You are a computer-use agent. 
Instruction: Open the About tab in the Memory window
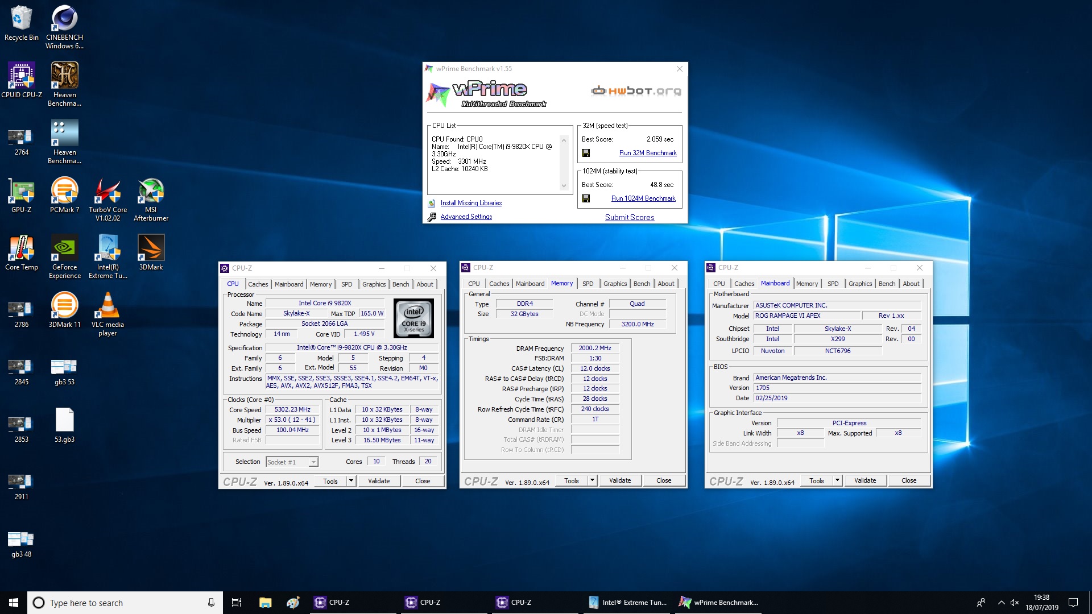(666, 284)
